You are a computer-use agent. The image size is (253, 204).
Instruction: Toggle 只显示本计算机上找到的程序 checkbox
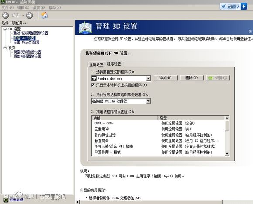(x=93, y=85)
